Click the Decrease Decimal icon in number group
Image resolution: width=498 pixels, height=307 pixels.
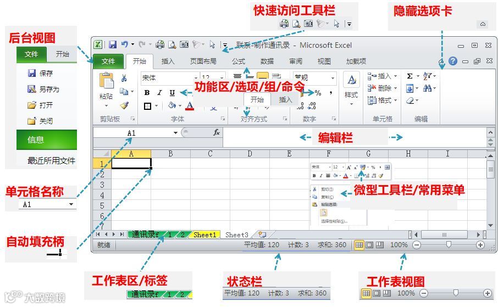coord(312,105)
